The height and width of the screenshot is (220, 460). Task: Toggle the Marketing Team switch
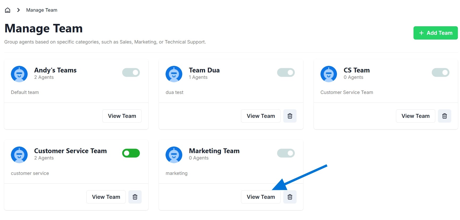[x=286, y=153]
